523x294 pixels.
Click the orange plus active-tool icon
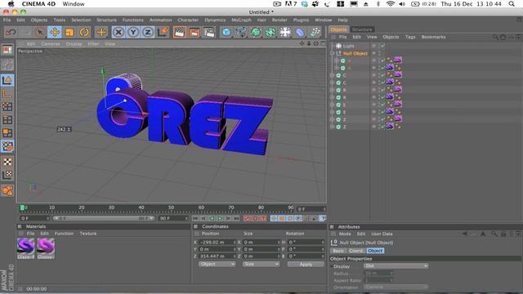[101, 33]
